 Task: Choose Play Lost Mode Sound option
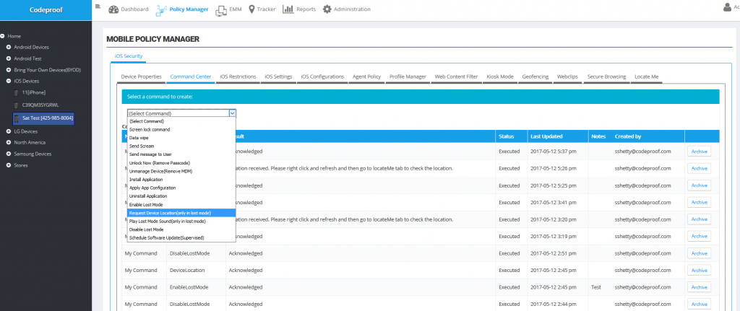pyautogui.click(x=181, y=221)
